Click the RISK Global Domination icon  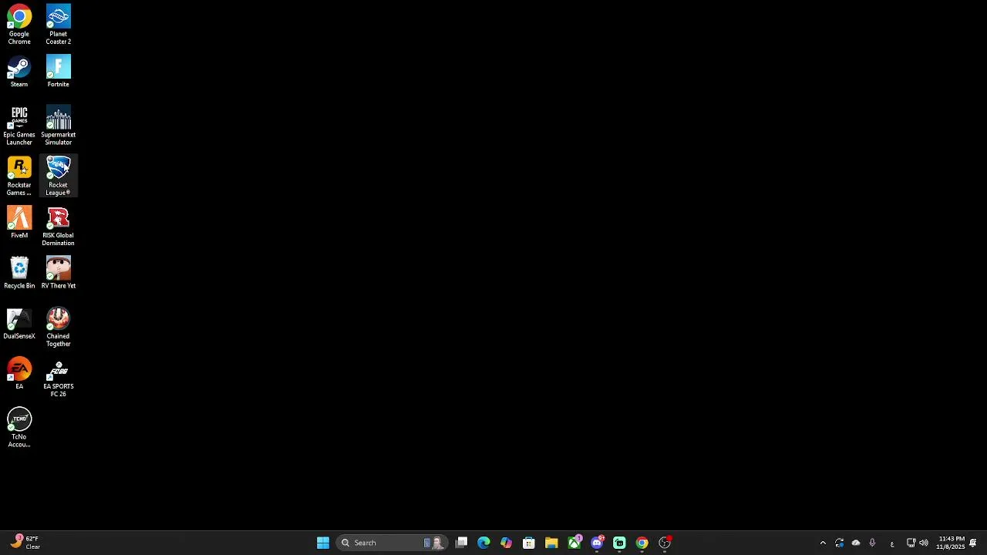[x=58, y=227]
